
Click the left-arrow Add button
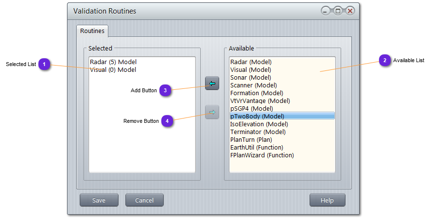pyautogui.click(x=212, y=84)
